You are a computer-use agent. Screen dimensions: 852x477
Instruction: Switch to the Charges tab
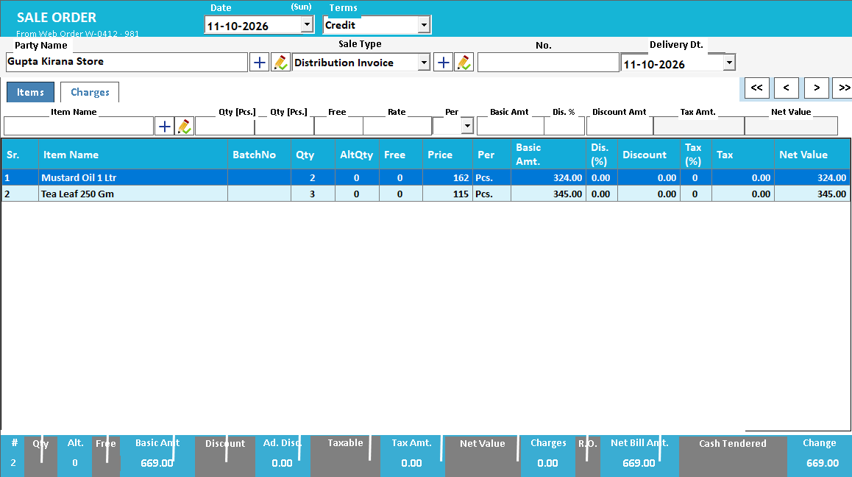pyautogui.click(x=90, y=92)
